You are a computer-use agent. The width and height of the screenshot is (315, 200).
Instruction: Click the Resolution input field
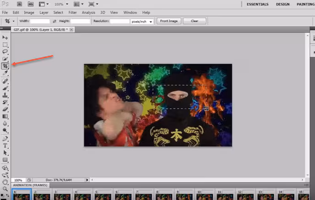pyautogui.click(x=120, y=21)
